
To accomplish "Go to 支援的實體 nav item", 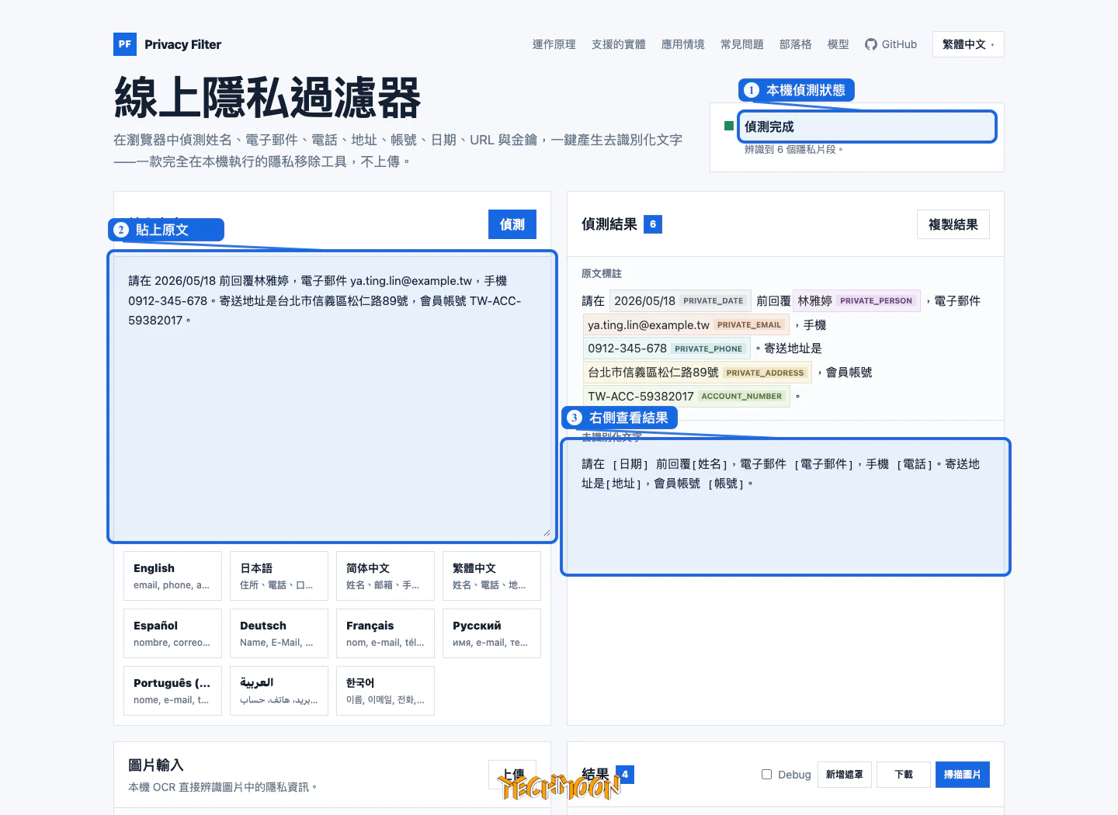I will click(x=619, y=44).
